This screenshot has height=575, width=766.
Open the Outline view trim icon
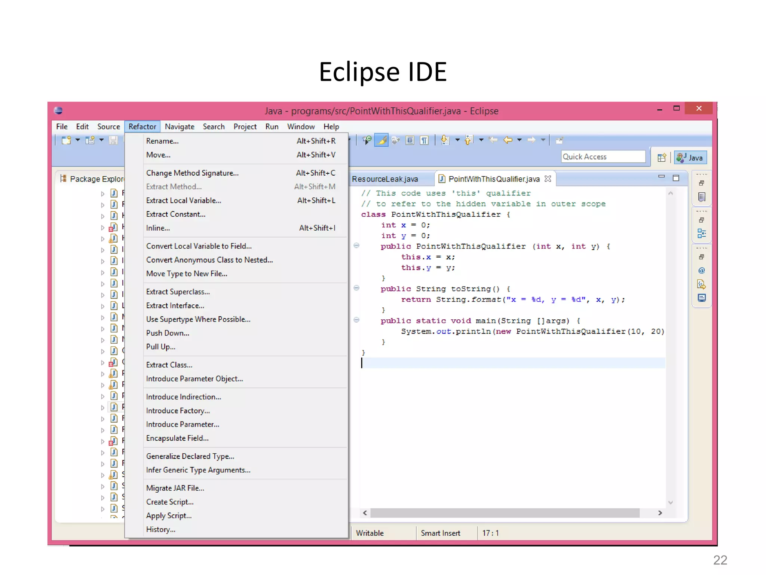[702, 234]
